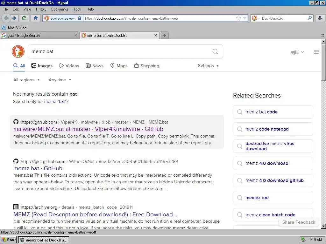Image resolution: width=326 pixels, height=244 pixels.
Task: Click scrollbar down arrow
Action: pos(323,226)
